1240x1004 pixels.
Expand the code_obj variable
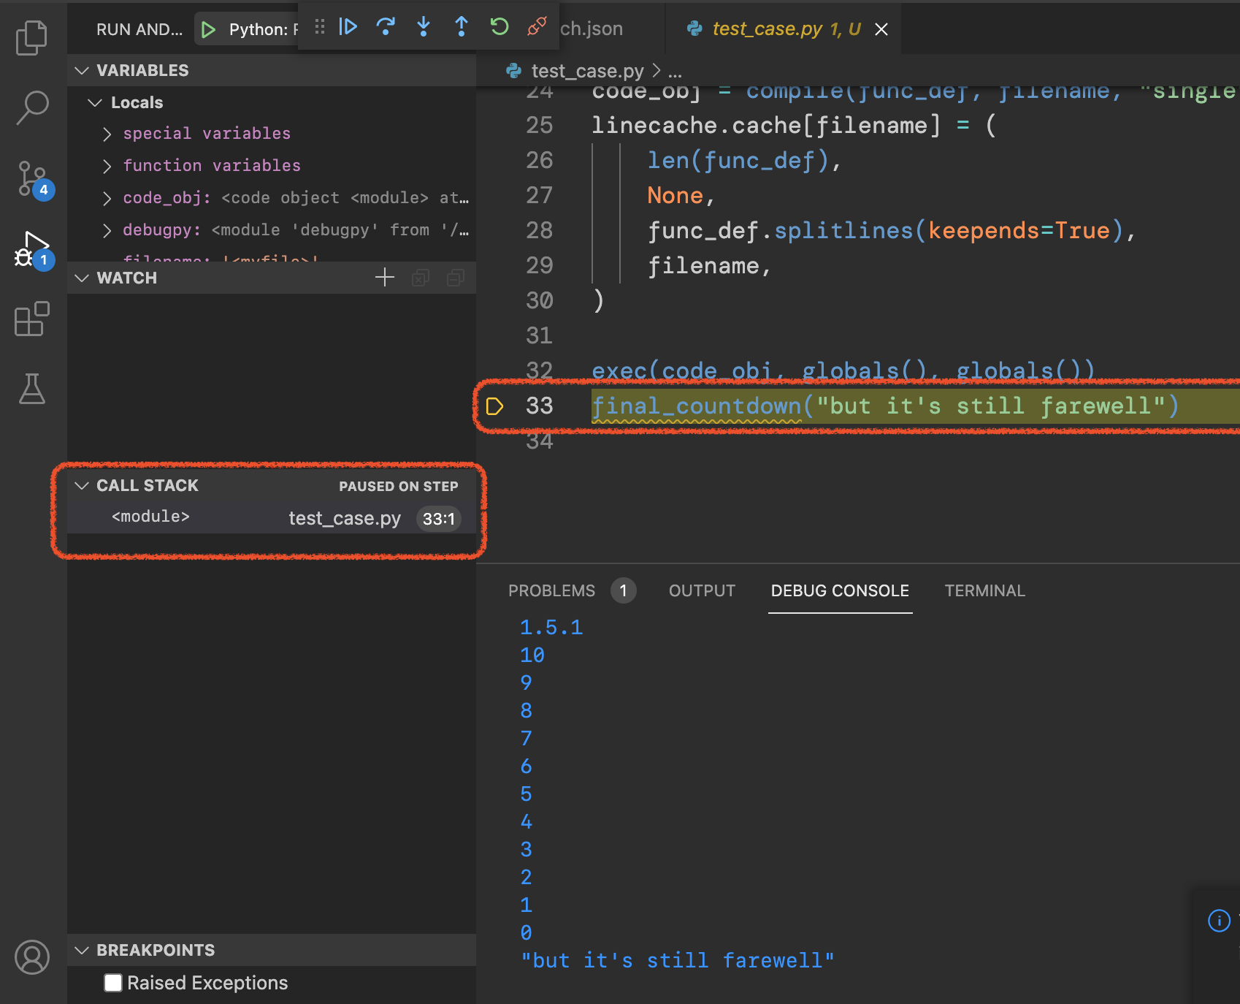[107, 197]
